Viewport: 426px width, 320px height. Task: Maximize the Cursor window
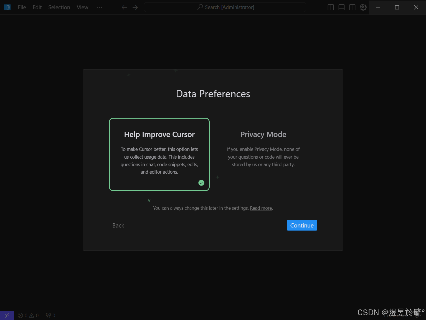coord(397,7)
